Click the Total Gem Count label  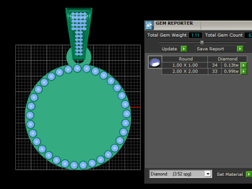tap(224, 35)
